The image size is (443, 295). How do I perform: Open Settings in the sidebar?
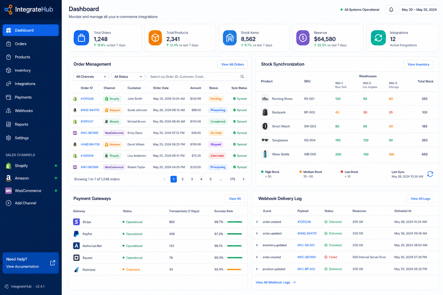click(x=31, y=138)
